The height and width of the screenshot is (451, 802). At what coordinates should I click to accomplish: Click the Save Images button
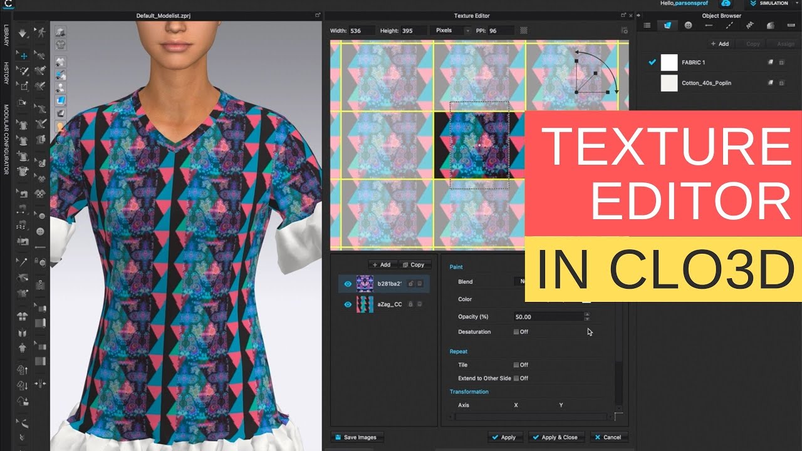click(x=357, y=437)
